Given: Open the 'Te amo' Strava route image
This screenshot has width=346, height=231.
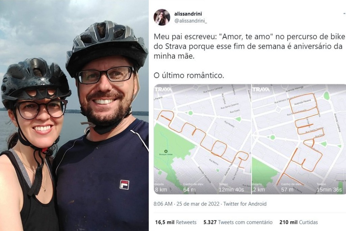Looking at the screenshot, I should 299,139.
